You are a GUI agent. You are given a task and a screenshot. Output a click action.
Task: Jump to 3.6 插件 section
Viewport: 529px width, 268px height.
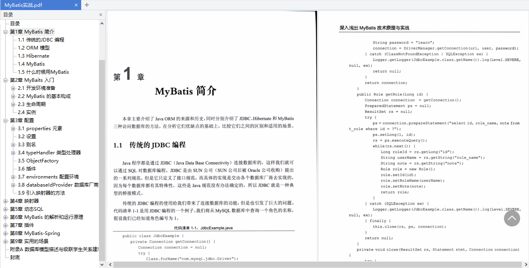pos(27,169)
